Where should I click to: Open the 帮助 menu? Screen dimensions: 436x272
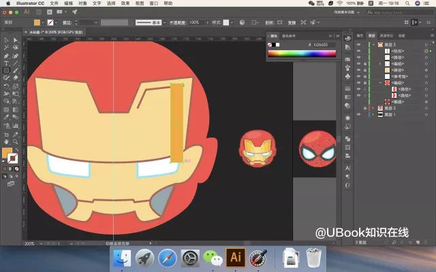(x=168, y=3)
